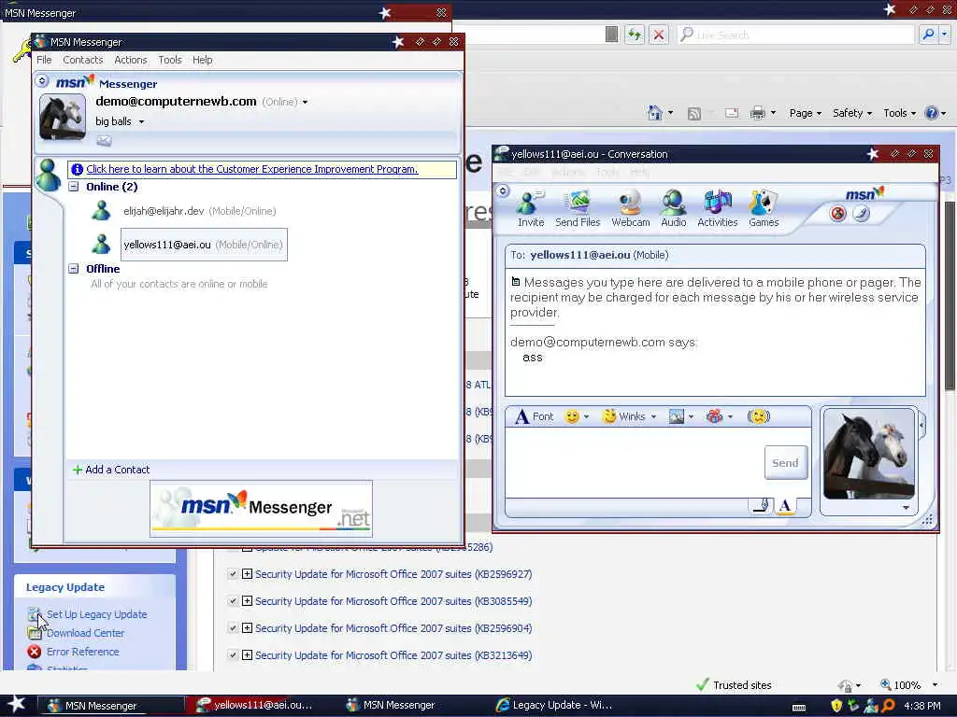Click in the conversation message input box
Screen dimensions: 957x717
(634, 462)
